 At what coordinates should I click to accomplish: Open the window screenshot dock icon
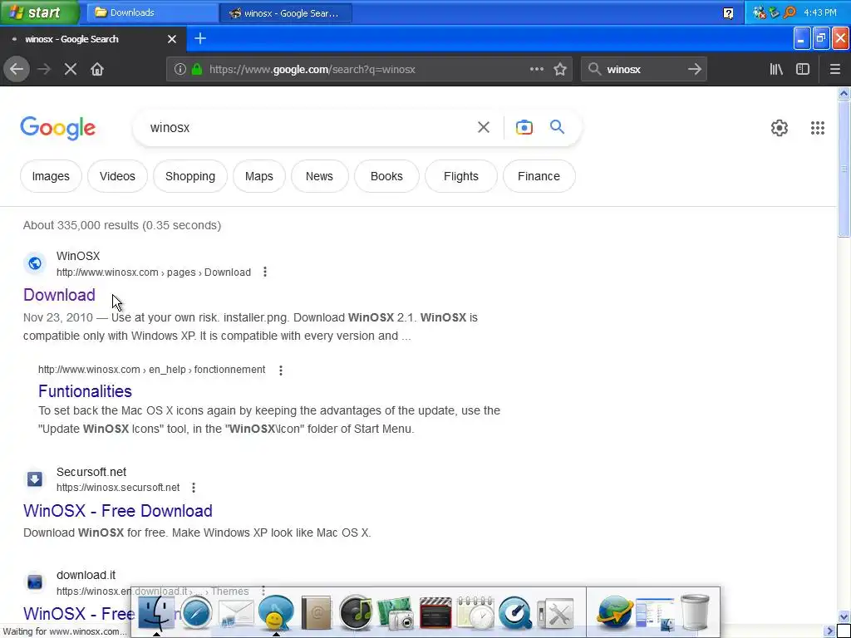pyautogui.click(x=655, y=615)
